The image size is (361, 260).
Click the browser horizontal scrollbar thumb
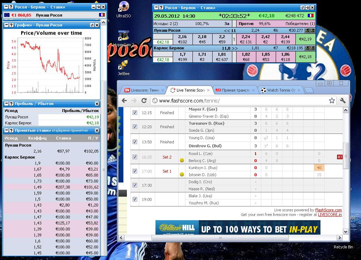point(220,238)
